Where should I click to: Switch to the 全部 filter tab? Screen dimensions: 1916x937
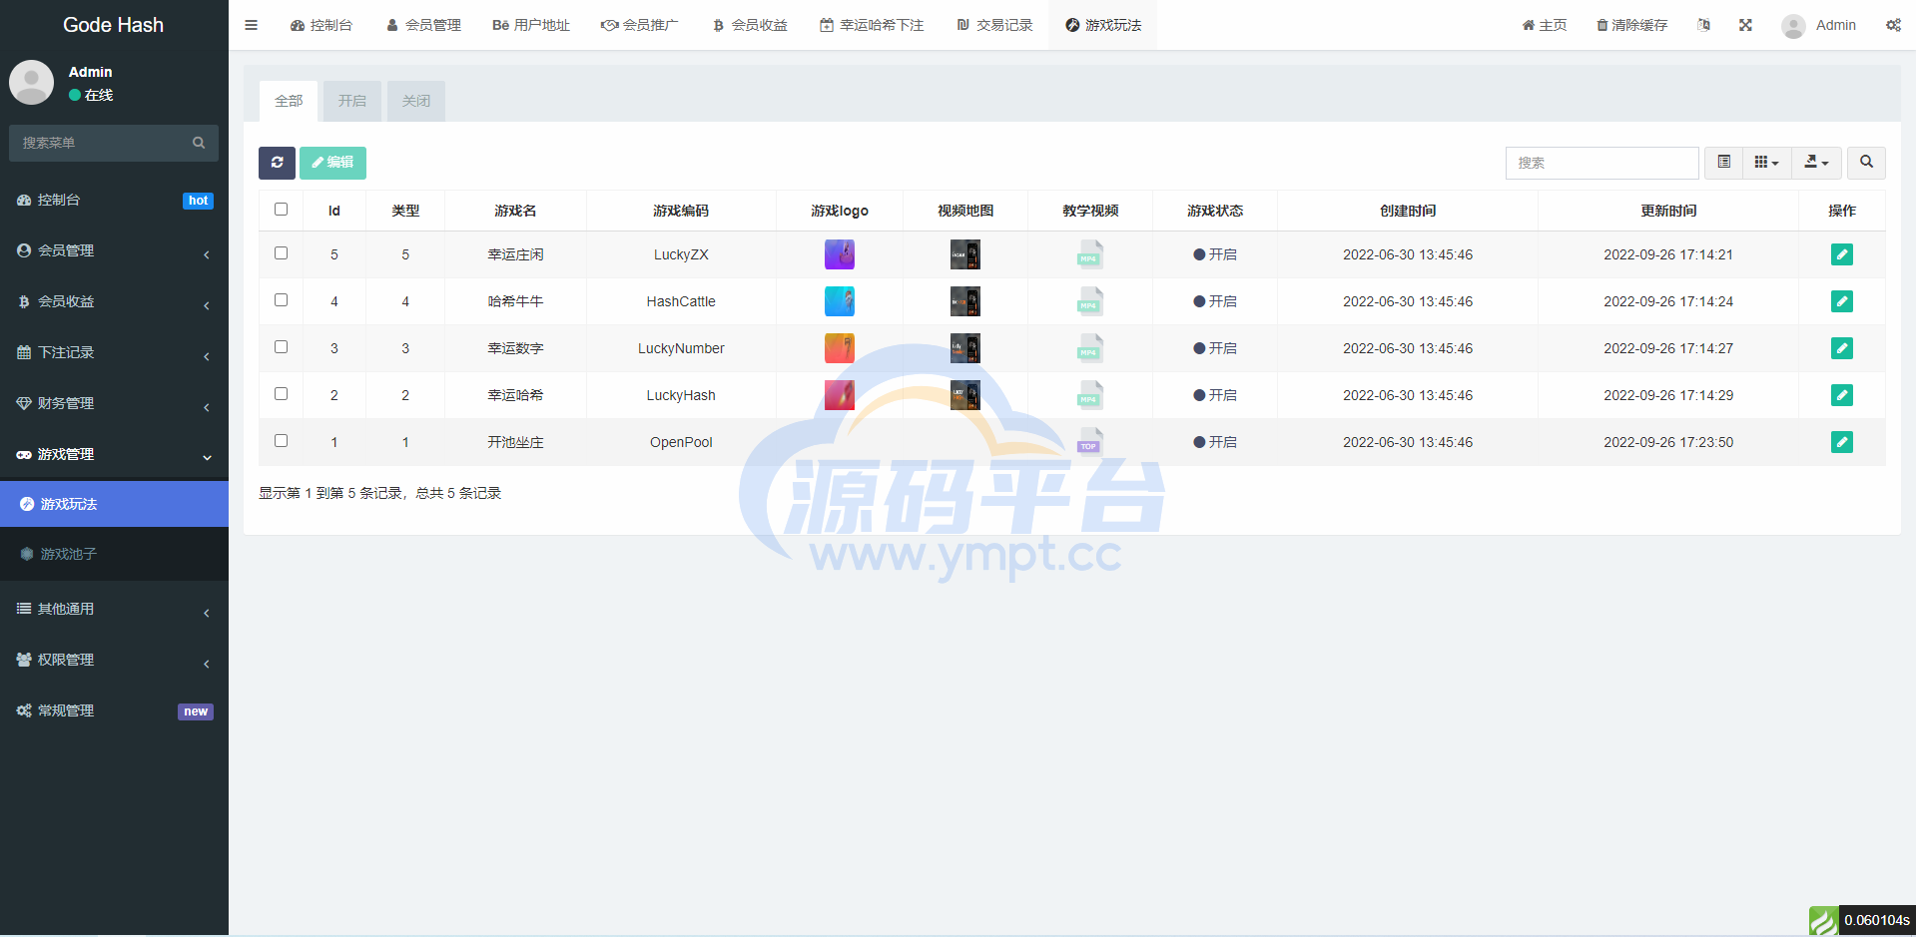[x=289, y=101]
